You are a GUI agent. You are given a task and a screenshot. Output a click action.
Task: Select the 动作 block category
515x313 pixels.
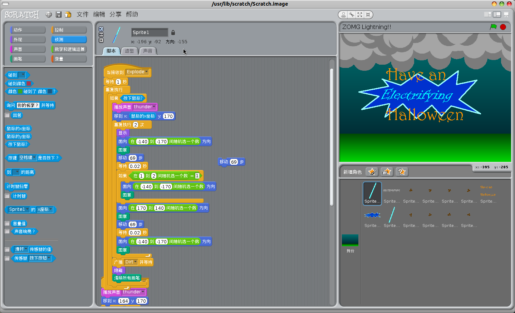coord(28,30)
